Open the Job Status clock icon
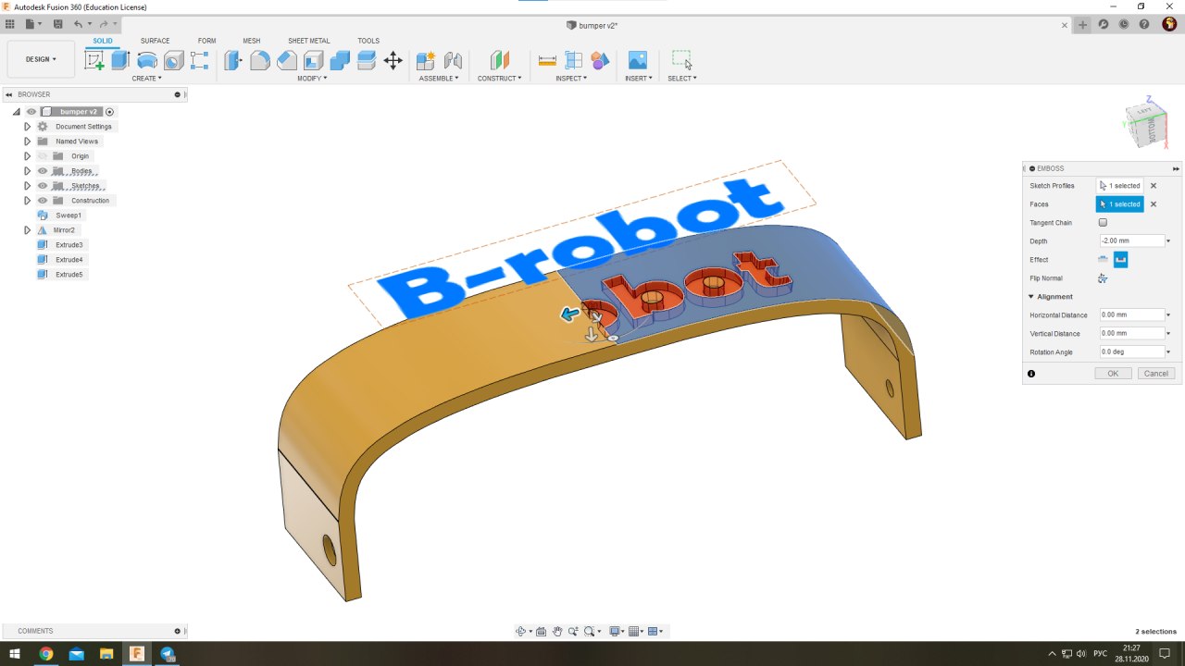The width and height of the screenshot is (1185, 666). [x=1124, y=24]
